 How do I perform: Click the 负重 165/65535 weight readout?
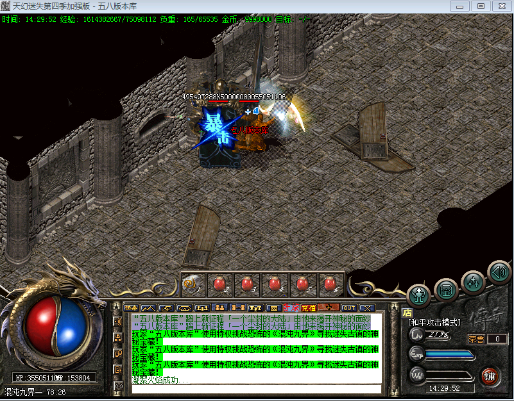(189, 19)
